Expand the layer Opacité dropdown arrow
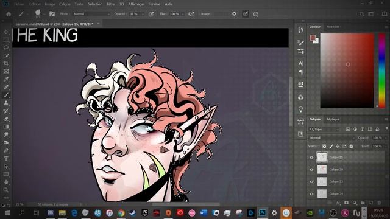The image size is (390, 219). click(386, 138)
